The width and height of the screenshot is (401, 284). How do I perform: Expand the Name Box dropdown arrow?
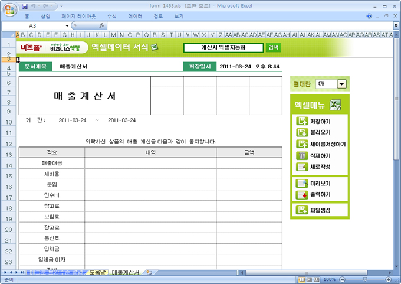pos(67,25)
